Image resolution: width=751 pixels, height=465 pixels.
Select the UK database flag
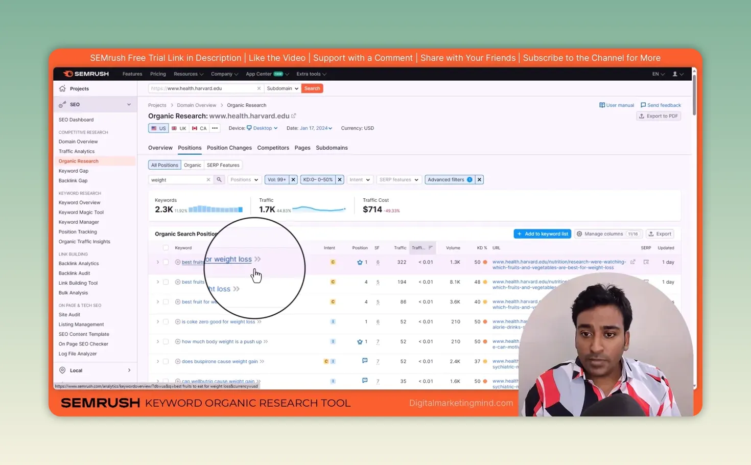[x=179, y=128]
